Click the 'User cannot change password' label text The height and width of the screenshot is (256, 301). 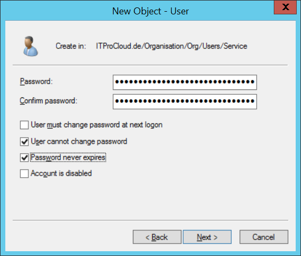[79, 142]
